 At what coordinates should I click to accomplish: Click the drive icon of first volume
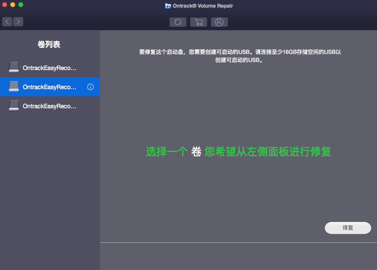pyautogui.click(x=14, y=67)
